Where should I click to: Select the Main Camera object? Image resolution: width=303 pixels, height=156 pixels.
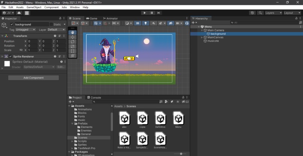(x=216, y=30)
